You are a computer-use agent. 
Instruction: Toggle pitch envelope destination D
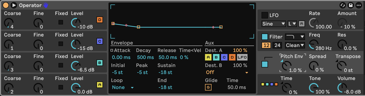click(x=232, y=57)
